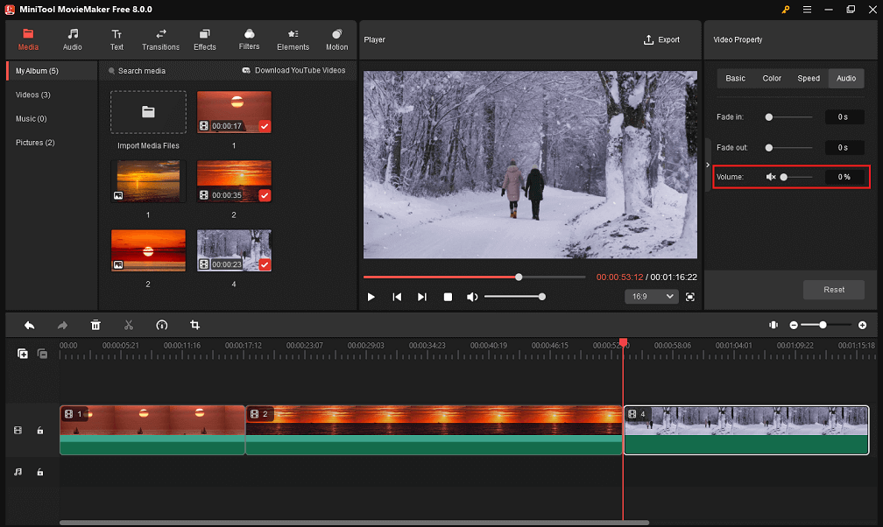883x527 pixels.
Task: Adjust the timeline zoom slider
Action: (825, 325)
